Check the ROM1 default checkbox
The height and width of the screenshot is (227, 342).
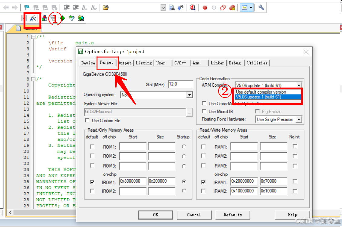click(92, 147)
